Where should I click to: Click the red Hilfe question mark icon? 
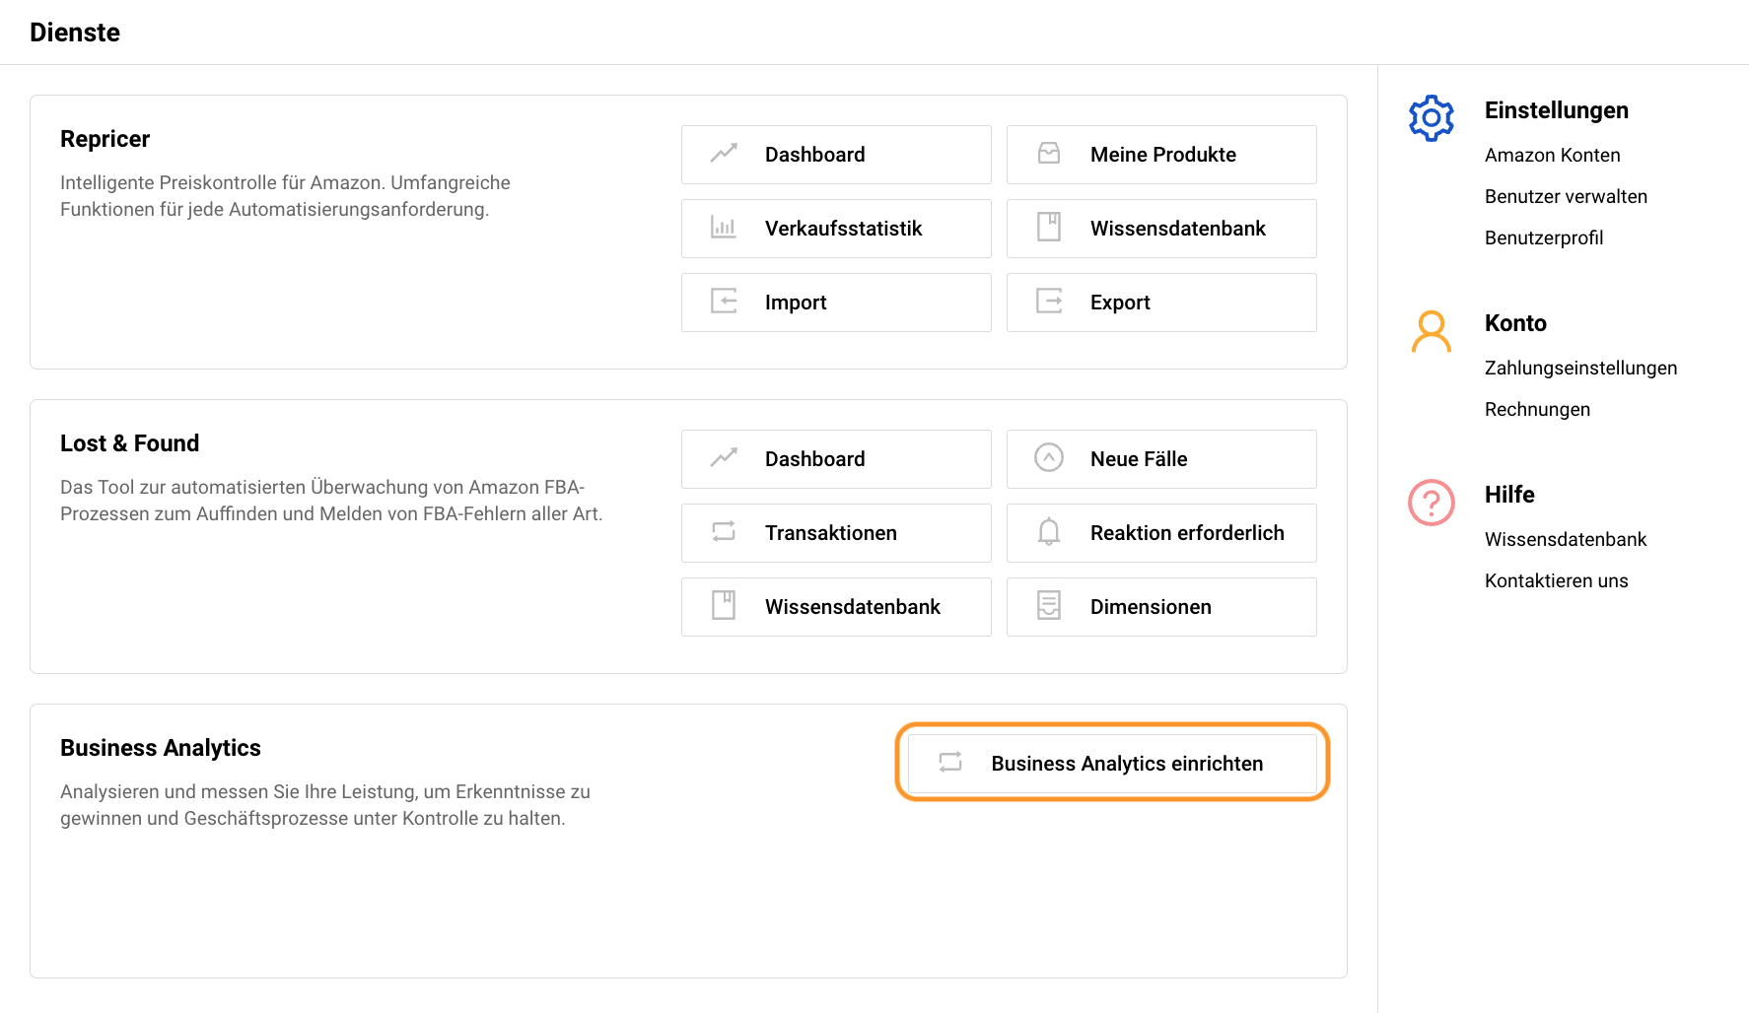click(x=1431, y=503)
